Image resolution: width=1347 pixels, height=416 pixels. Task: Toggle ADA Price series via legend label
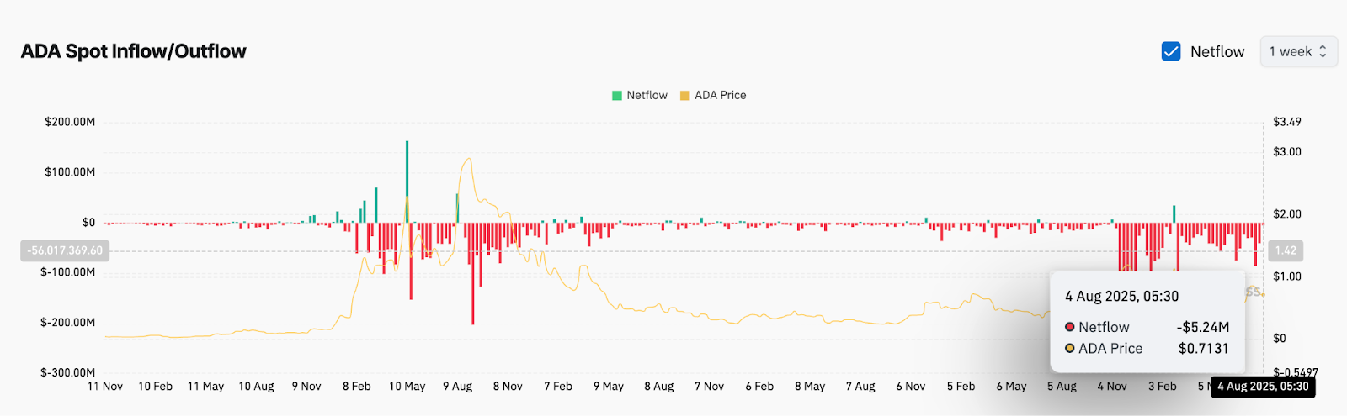coord(720,96)
